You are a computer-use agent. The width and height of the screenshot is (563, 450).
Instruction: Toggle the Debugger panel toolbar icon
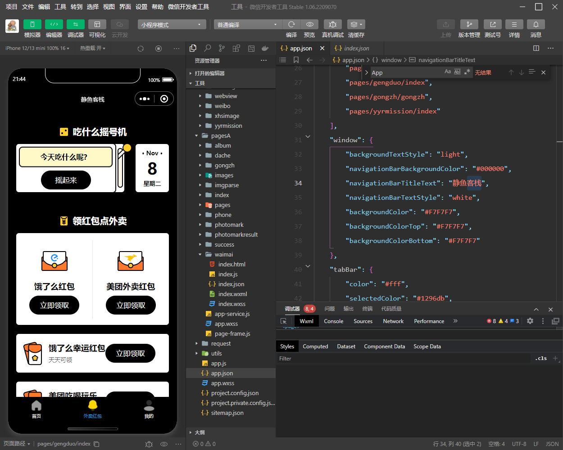click(75, 24)
